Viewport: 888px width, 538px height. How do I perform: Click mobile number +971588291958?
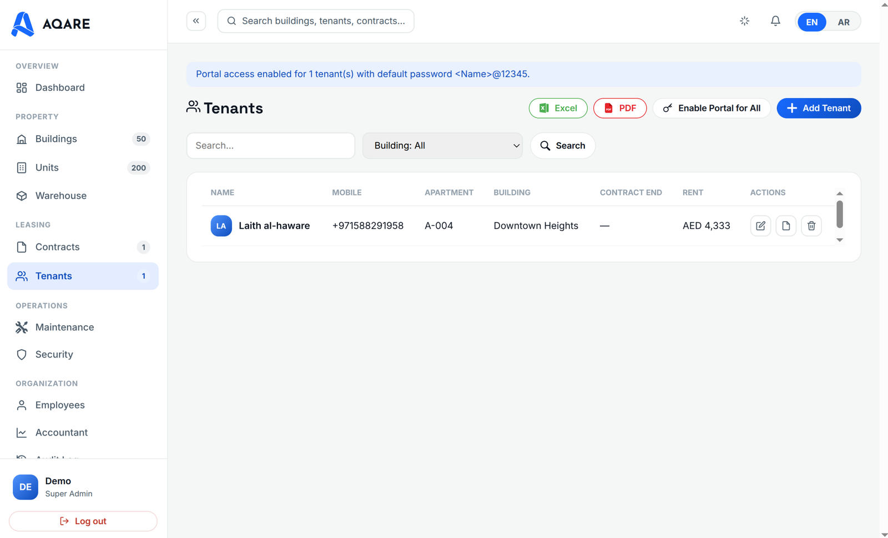(x=367, y=226)
